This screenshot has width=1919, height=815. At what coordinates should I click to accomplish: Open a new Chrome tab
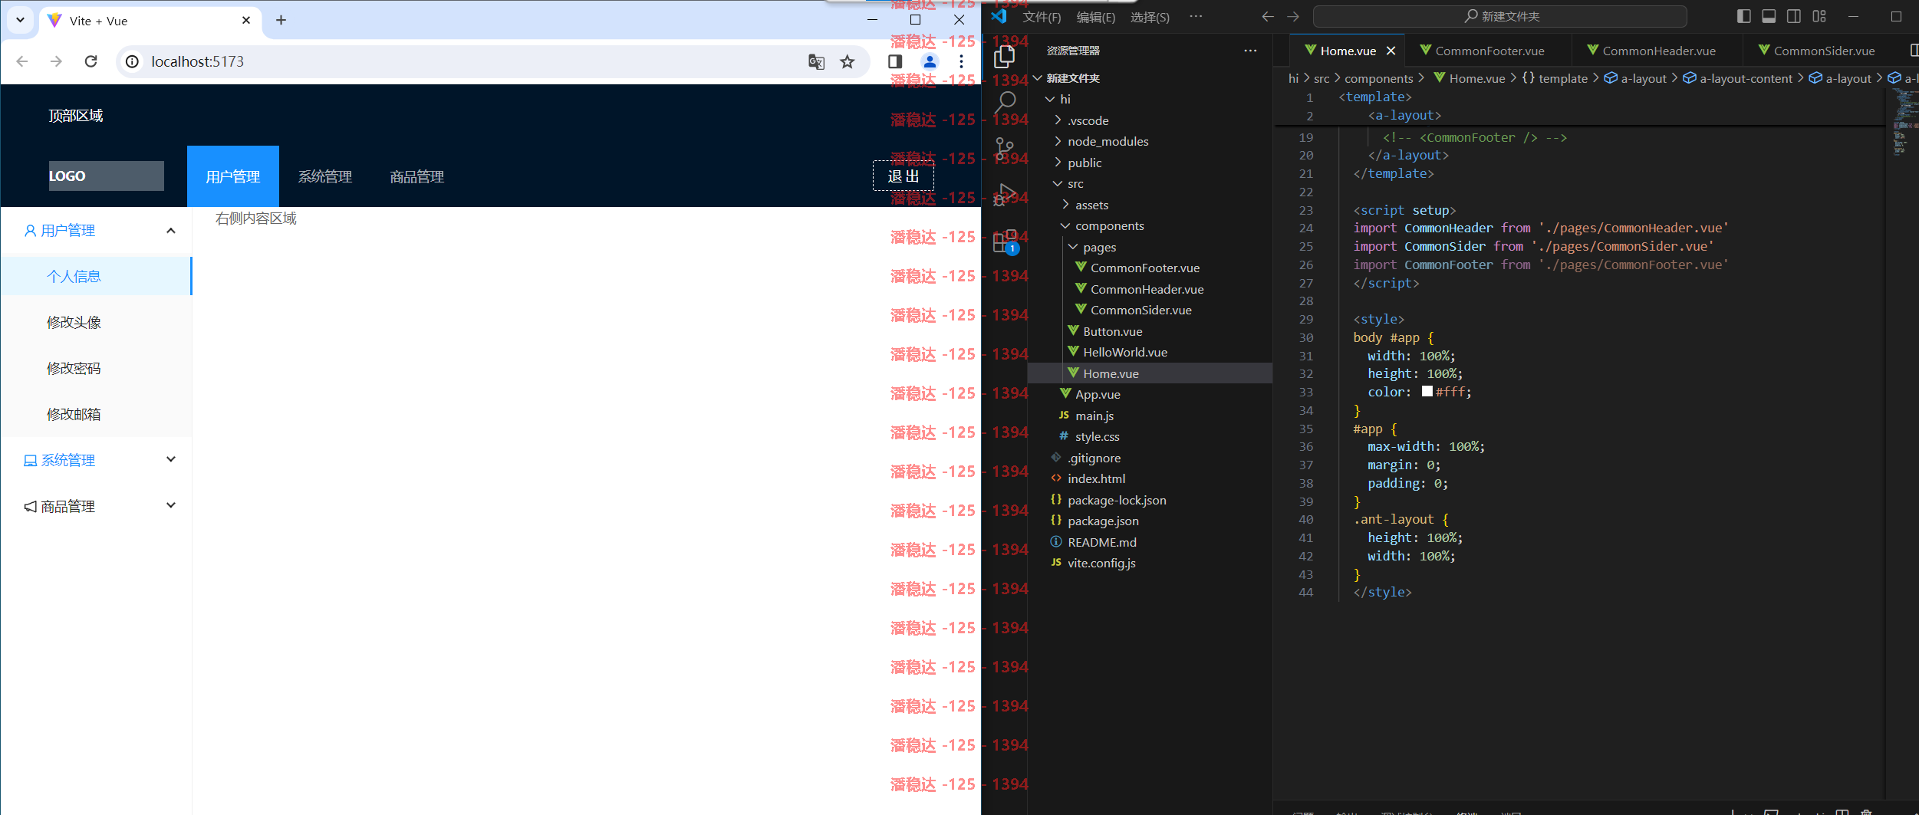pyautogui.click(x=281, y=21)
